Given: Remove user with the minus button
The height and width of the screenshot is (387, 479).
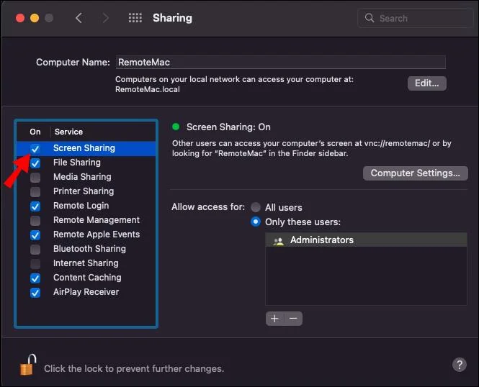Looking at the screenshot, I should [293, 318].
